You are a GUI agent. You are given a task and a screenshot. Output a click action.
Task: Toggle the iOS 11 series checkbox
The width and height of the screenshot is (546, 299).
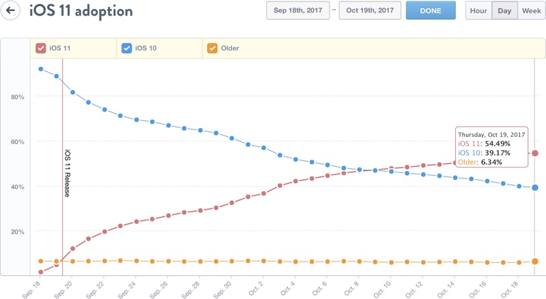pyautogui.click(x=40, y=48)
